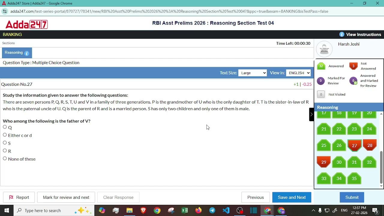Select answer option R
Image resolution: width=384 pixels, height=216 pixels.
pos(5,151)
